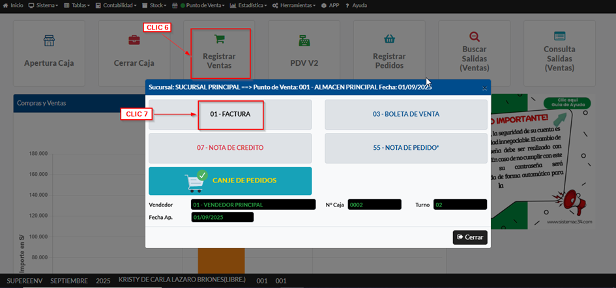Viewport: 616px width, 288px height.
Task: Open the Estadística menu
Action: click(x=249, y=5)
